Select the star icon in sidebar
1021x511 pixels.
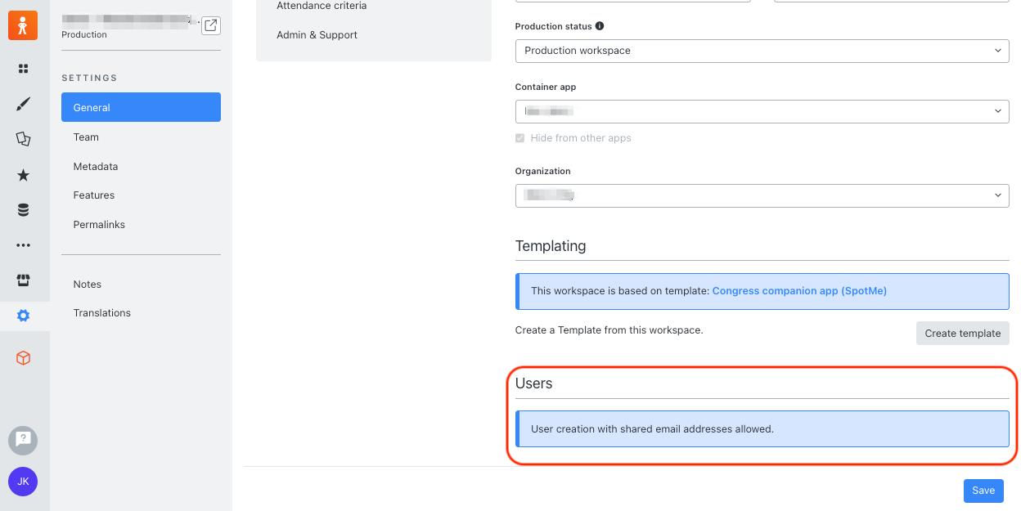click(x=24, y=175)
